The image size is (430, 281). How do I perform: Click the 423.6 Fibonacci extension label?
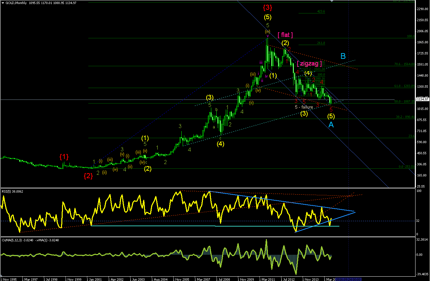[x=321, y=11]
